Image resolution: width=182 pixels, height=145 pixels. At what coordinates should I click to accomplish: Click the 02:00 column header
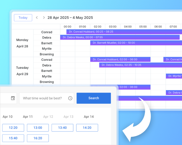(97, 27)
